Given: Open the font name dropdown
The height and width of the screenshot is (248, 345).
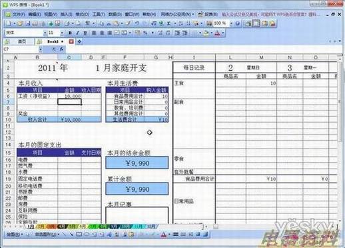Looking at the screenshot, I should click(x=45, y=33).
